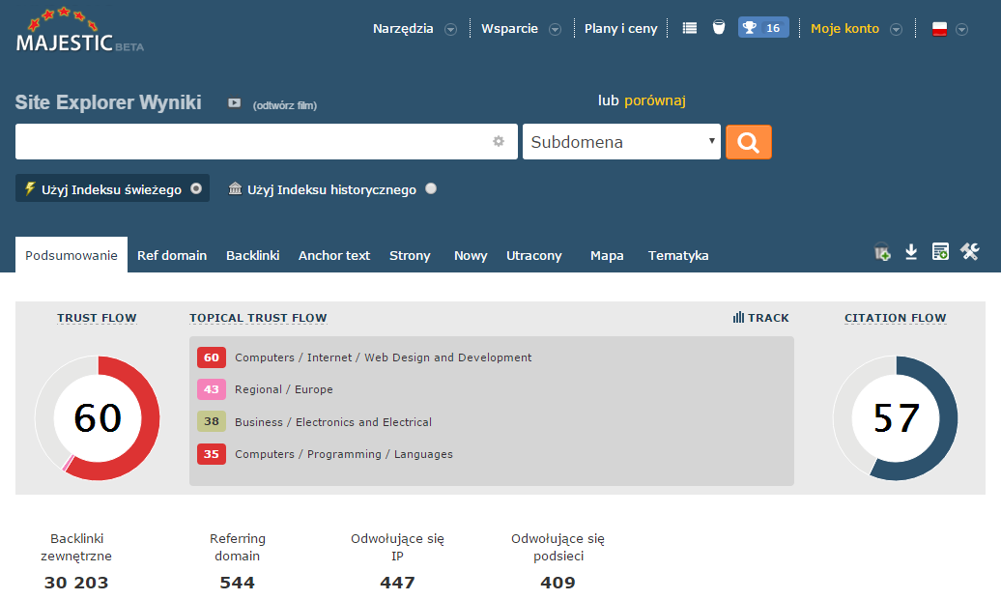Expand the Narzędzia menu

coord(415,29)
